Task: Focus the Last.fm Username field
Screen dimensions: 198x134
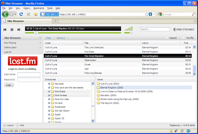Action: [29, 75]
